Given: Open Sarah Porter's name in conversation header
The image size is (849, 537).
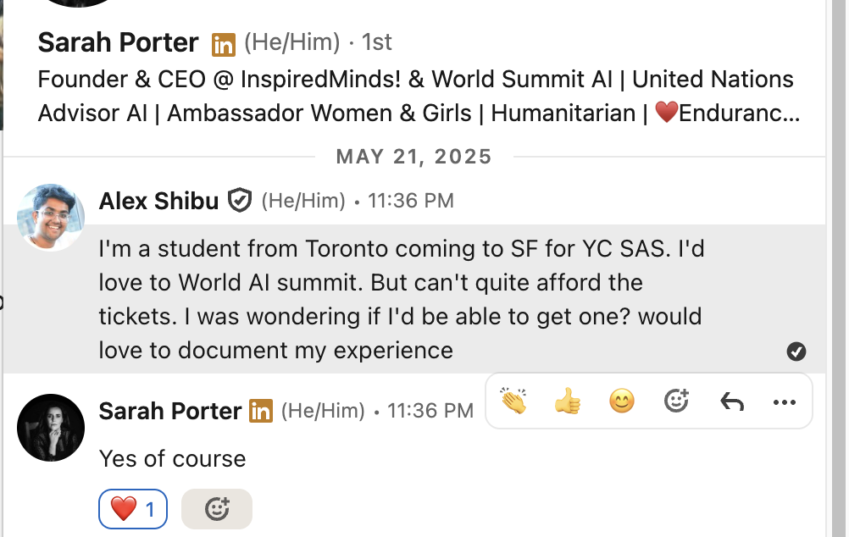Looking at the screenshot, I should point(119,42).
